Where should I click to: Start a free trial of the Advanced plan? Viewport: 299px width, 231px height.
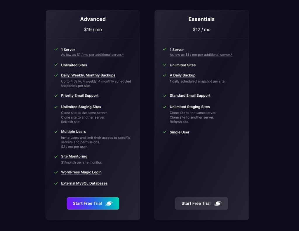[x=93, y=204]
